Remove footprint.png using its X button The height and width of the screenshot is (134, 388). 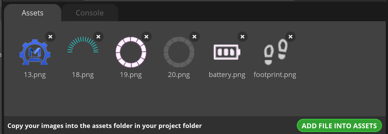[290, 37]
